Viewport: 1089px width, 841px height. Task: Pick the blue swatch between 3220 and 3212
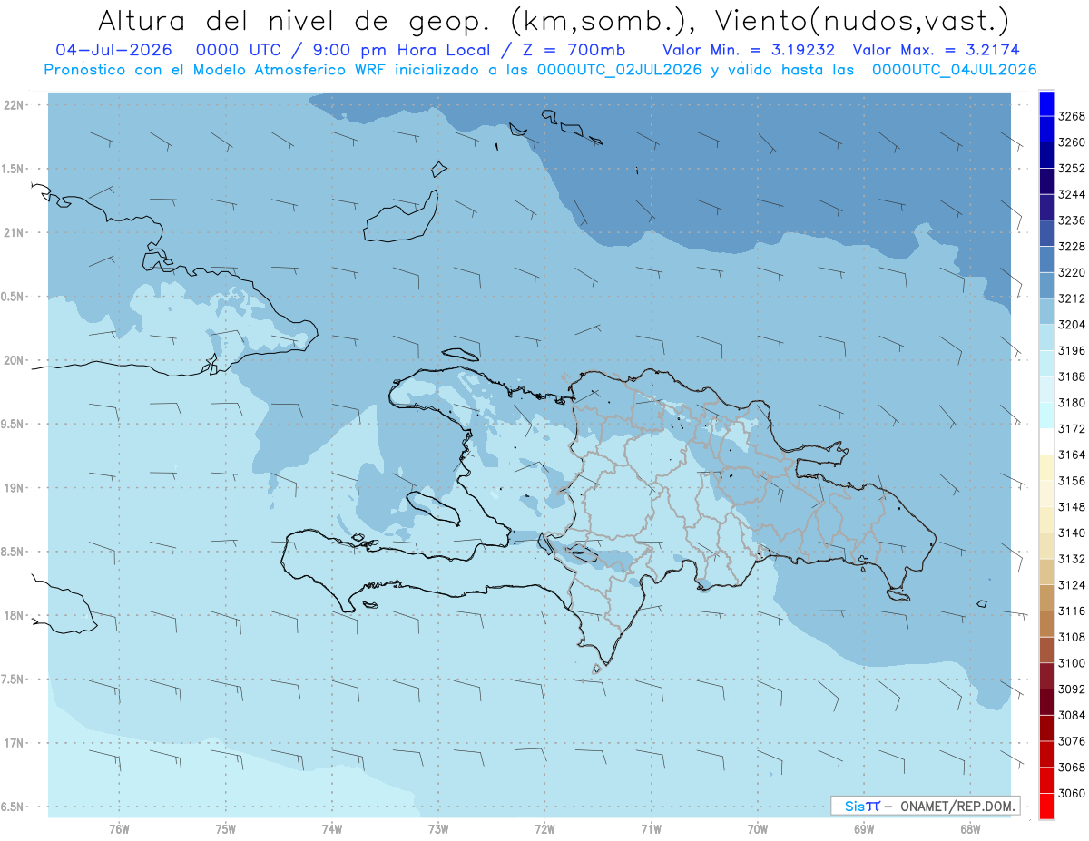[x=1046, y=286]
